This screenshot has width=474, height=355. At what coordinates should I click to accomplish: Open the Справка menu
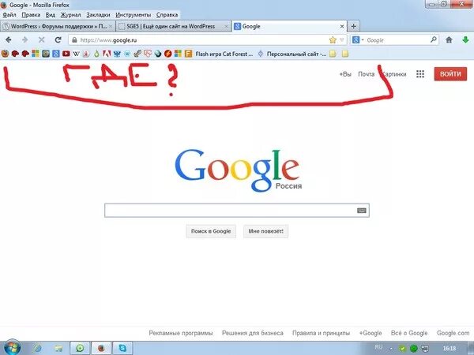tap(167, 15)
